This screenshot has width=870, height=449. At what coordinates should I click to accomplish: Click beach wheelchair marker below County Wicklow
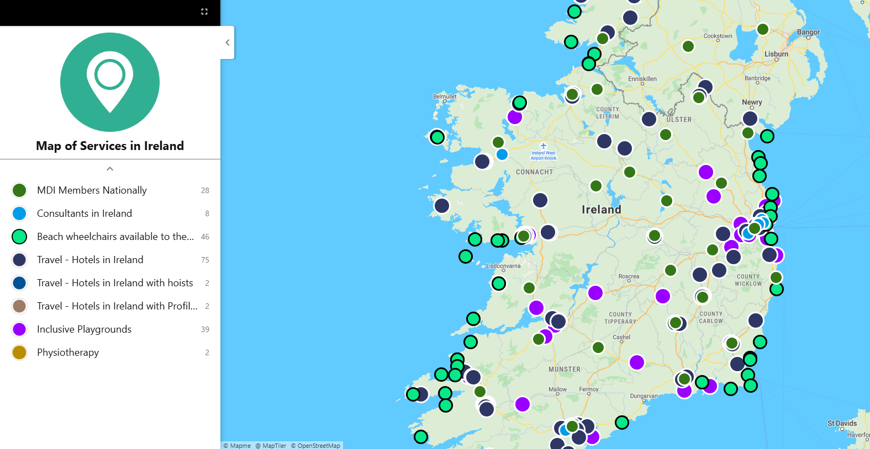pos(777,289)
